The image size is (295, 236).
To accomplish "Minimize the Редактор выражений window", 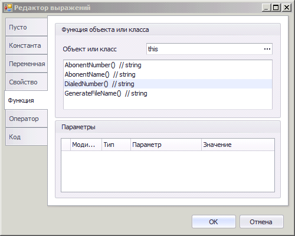I will pyautogui.click(x=266, y=8).
